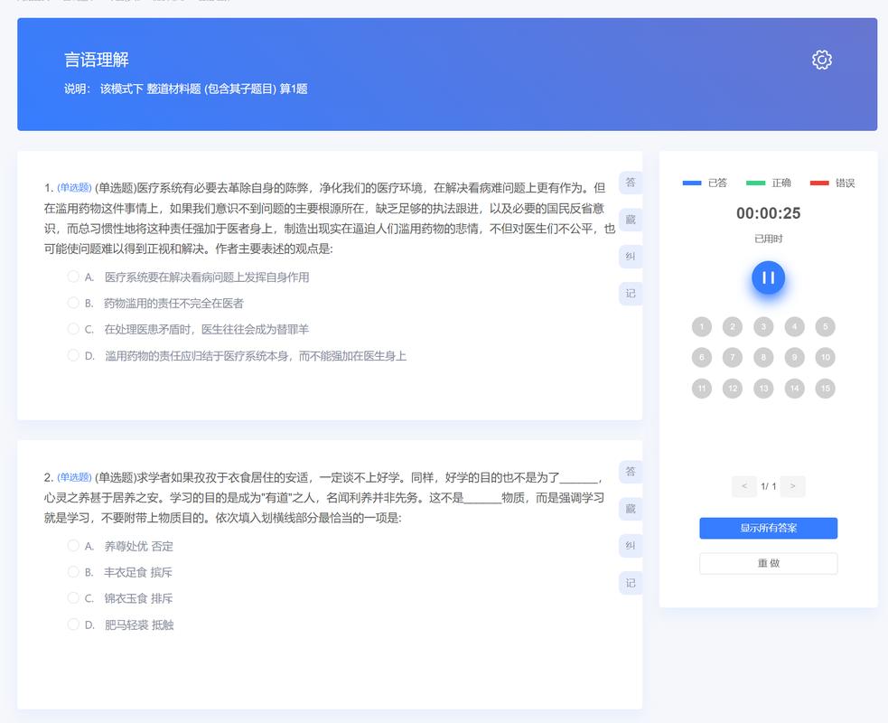Open the settings gear in the banner
The width and height of the screenshot is (888, 723).
click(822, 60)
